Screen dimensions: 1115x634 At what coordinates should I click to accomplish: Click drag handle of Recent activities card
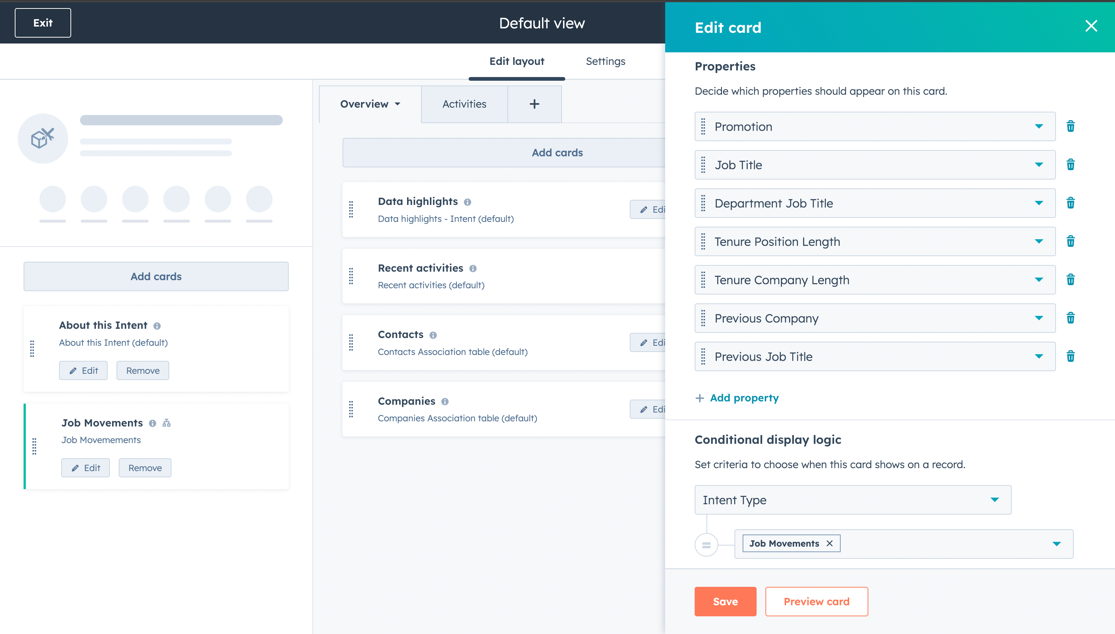(351, 276)
